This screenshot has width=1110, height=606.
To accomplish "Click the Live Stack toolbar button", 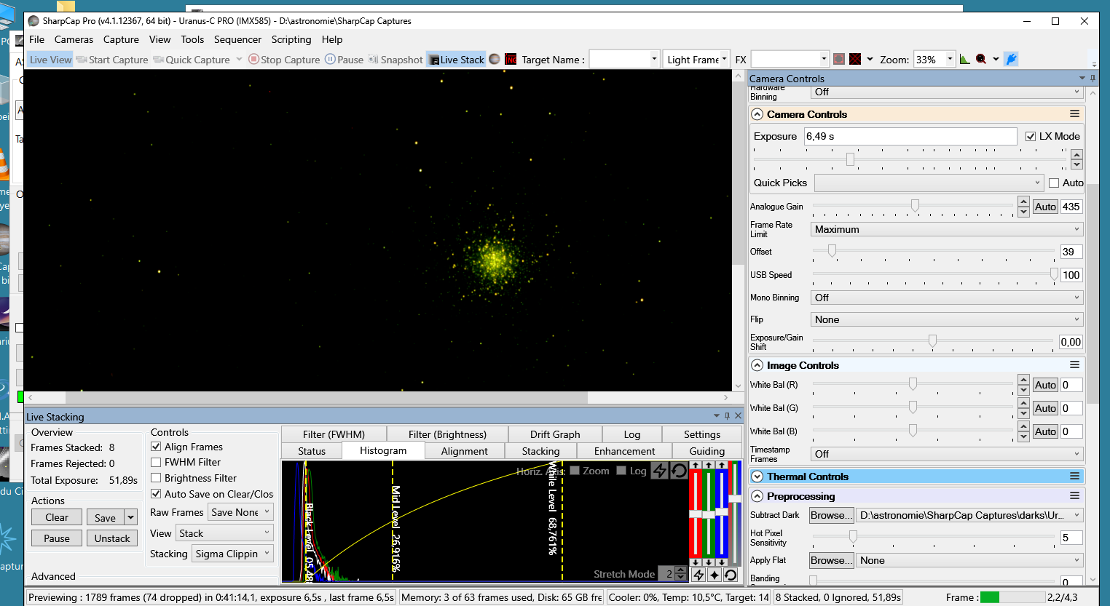I will [456, 60].
